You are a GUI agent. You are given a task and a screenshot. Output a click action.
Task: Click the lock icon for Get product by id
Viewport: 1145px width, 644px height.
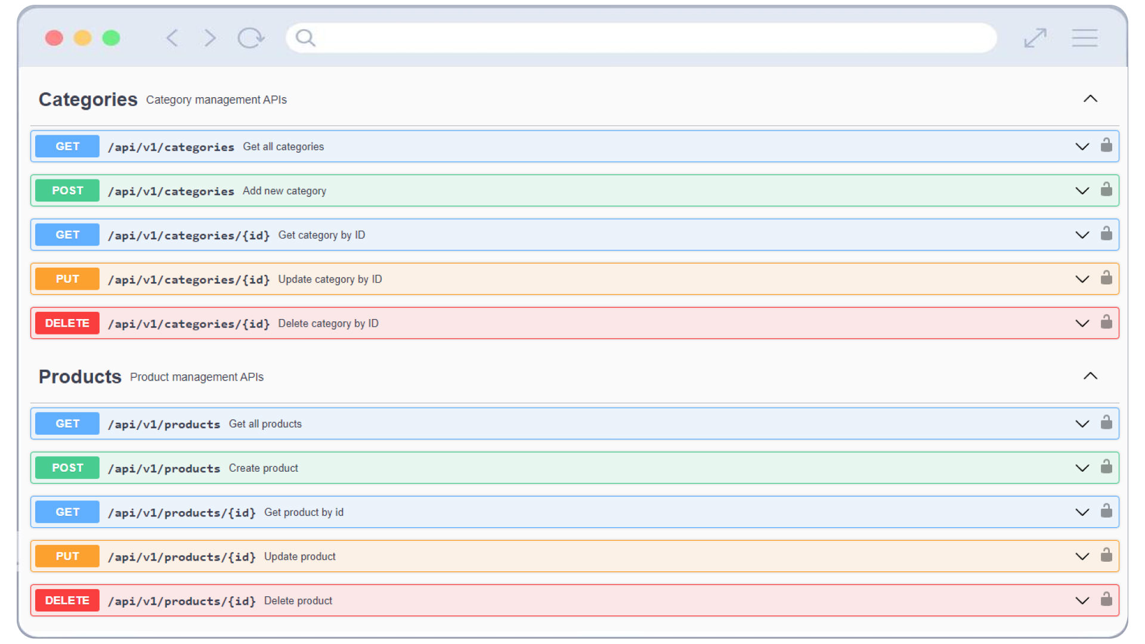1106,510
